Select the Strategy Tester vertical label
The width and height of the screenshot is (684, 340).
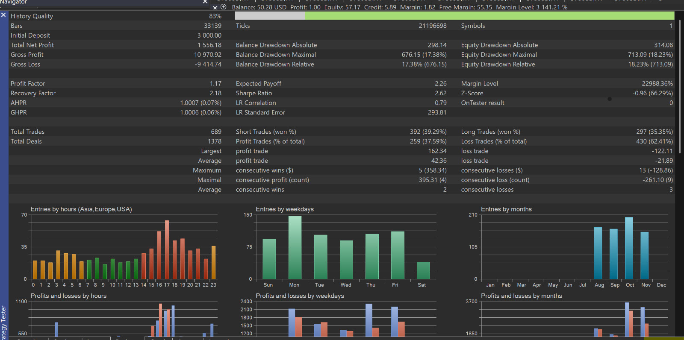tap(4, 322)
